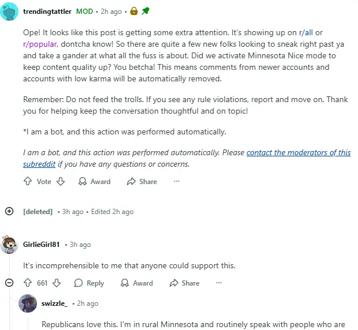Viewport: 358px width, 330px height.
Task: Share GirlieGirl81's comment
Action: 184,283
